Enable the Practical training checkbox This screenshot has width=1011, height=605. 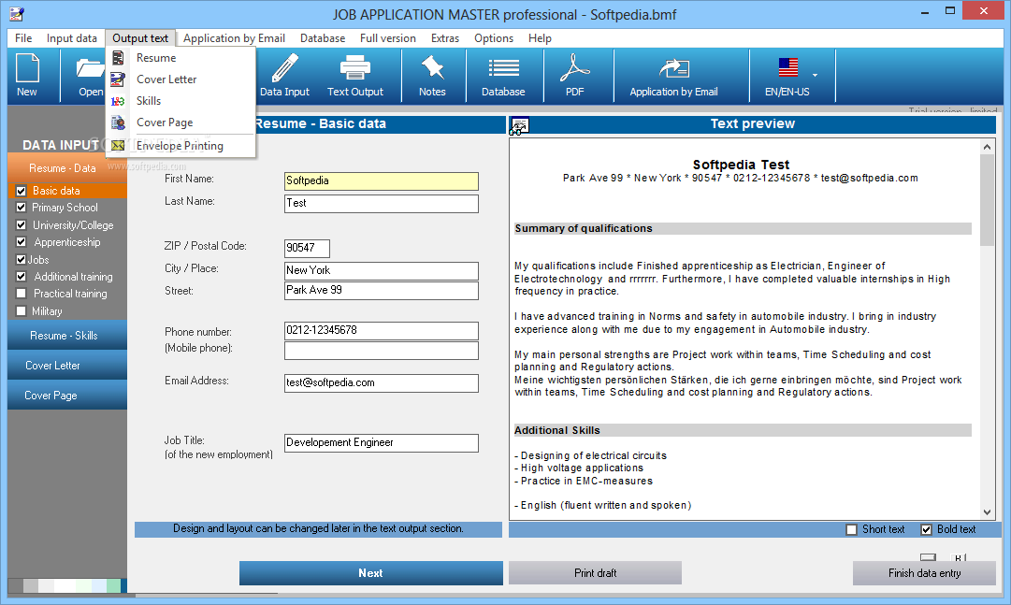coord(22,294)
